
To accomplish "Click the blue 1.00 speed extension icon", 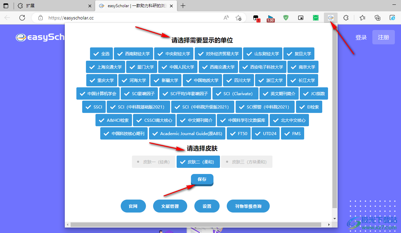I will click(x=271, y=18).
